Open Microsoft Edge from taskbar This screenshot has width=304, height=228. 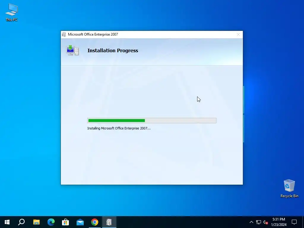[x=51, y=222]
